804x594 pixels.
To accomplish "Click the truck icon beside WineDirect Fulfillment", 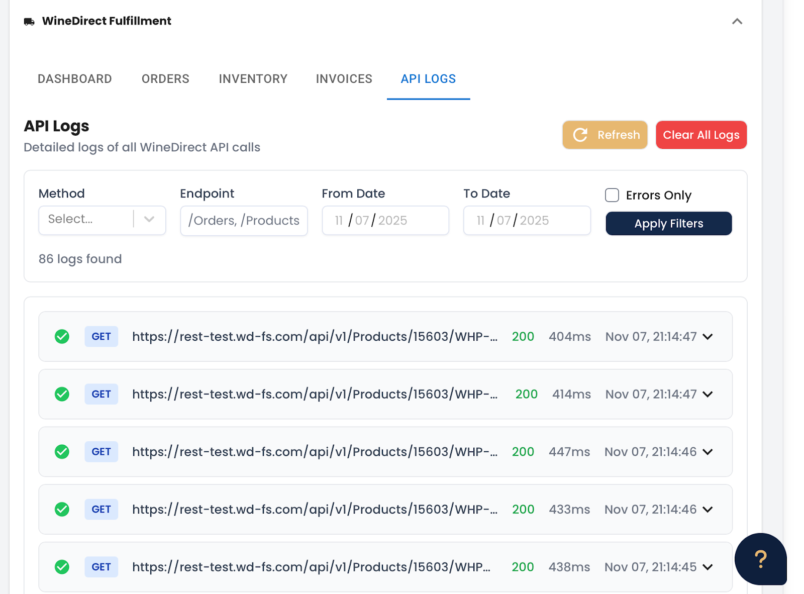I will coord(29,22).
